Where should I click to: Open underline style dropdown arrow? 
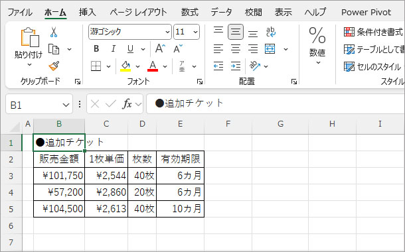143,49
